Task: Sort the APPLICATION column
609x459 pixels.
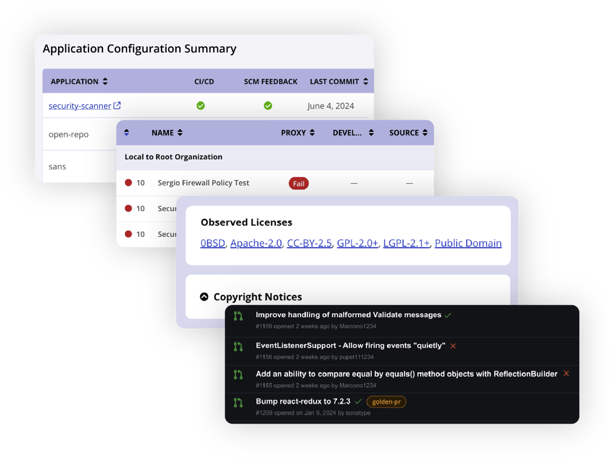Action: [105, 81]
